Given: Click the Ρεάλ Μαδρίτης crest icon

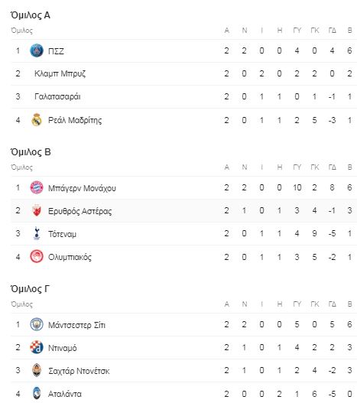Looking at the screenshot, I should click(37, 120).
